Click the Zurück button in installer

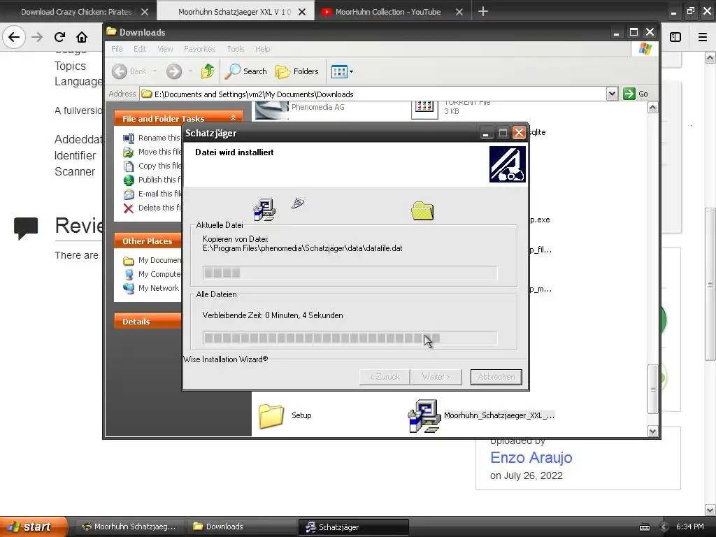coord(385,377)
